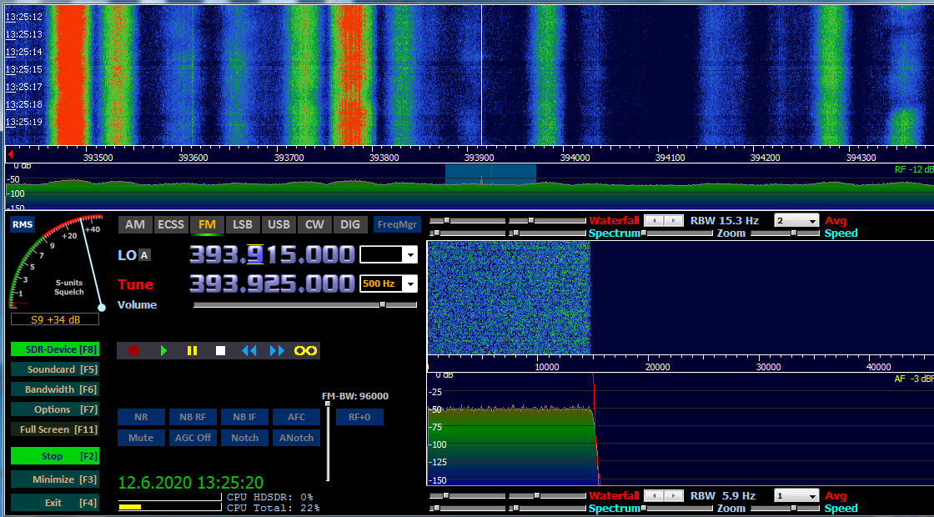The height and width of the screenshot is (517, 934).
Task: Switch to AM mode
Action: (135, 224)
